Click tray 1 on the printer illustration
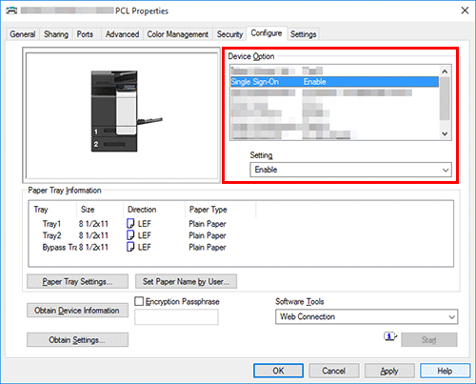Screen dimensions: 476x384 [x=114, y=131]
